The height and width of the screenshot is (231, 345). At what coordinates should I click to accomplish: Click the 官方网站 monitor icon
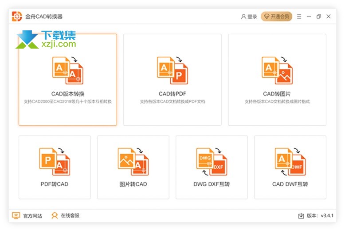pyautogui.click(x=16, y=216)
